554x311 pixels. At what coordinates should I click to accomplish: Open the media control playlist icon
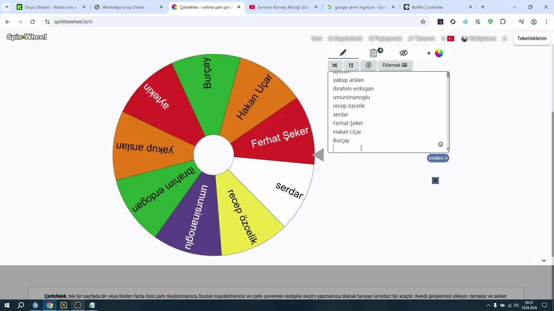[522, 22]
